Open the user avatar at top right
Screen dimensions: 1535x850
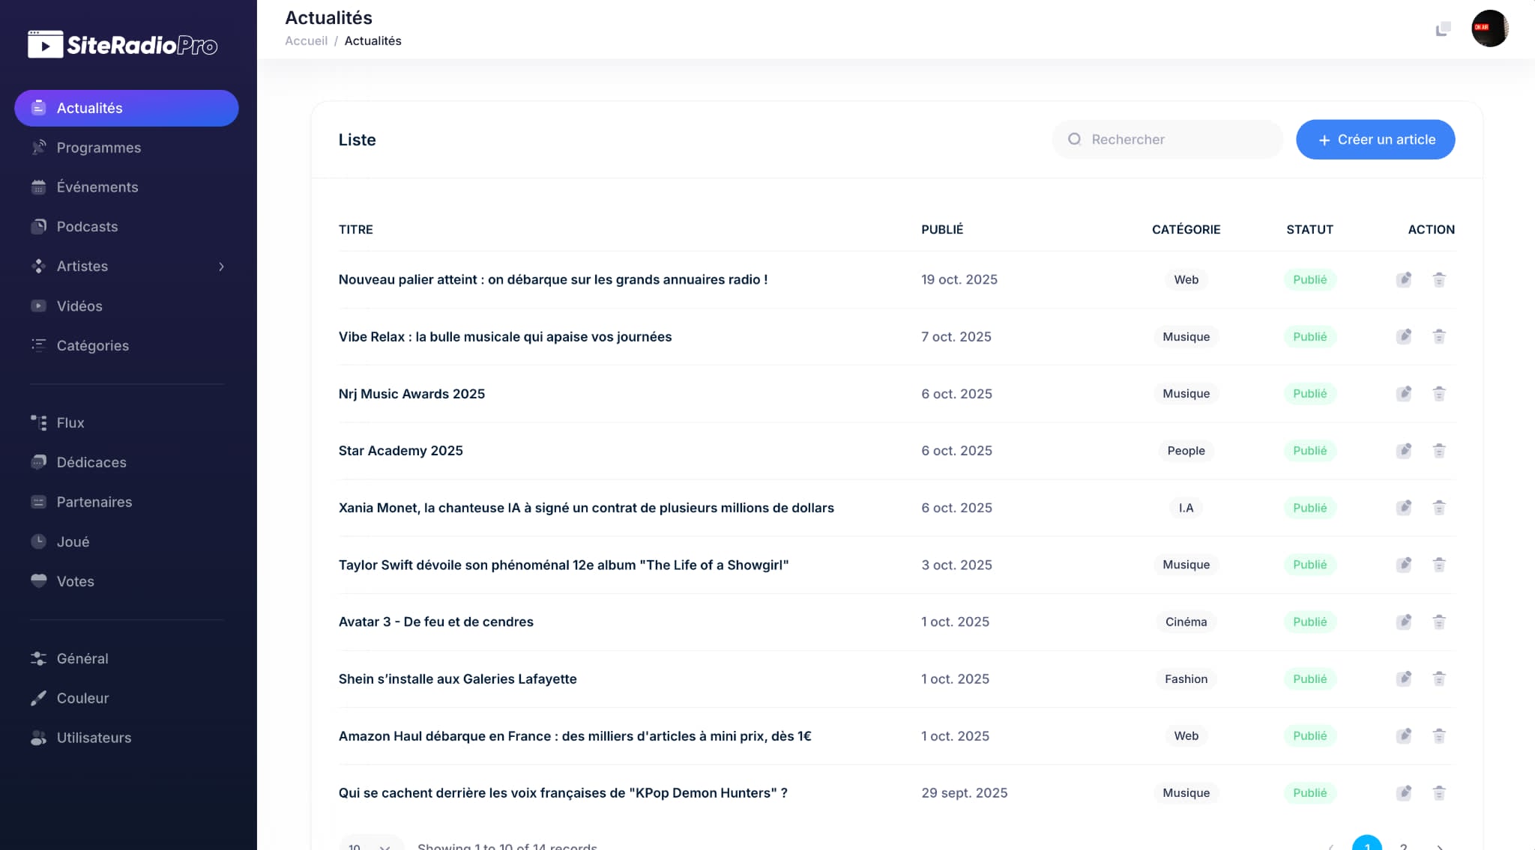pos(1489,28)
